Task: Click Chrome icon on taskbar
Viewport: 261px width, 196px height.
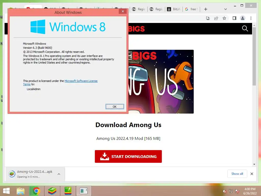Action: tap(36, 191)
